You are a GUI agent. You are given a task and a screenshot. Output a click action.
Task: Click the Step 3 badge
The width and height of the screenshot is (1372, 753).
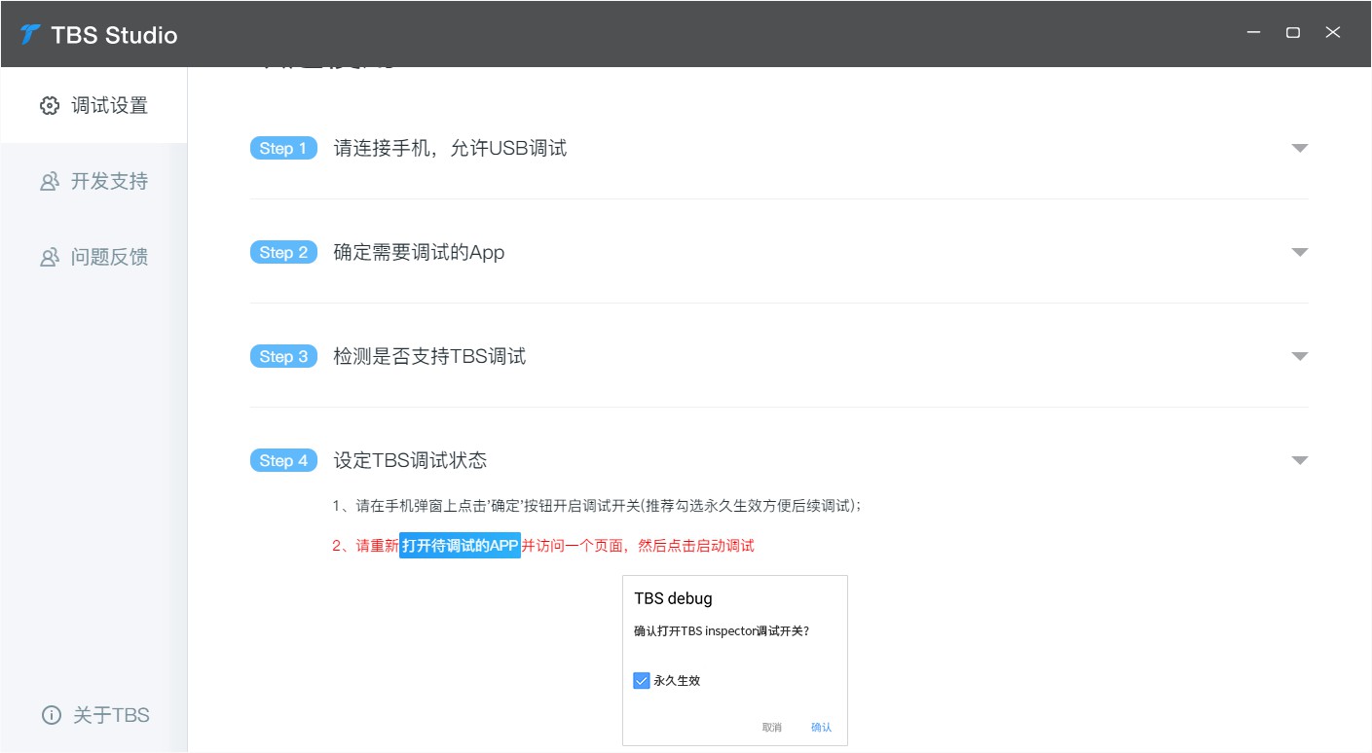tap(283, 356)
